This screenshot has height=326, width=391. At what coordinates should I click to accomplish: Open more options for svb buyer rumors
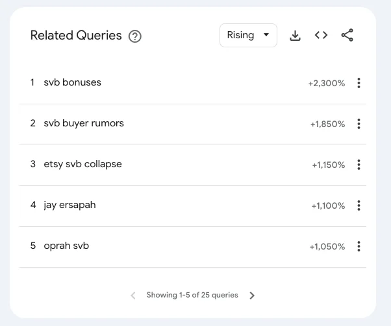pos(359,124)
